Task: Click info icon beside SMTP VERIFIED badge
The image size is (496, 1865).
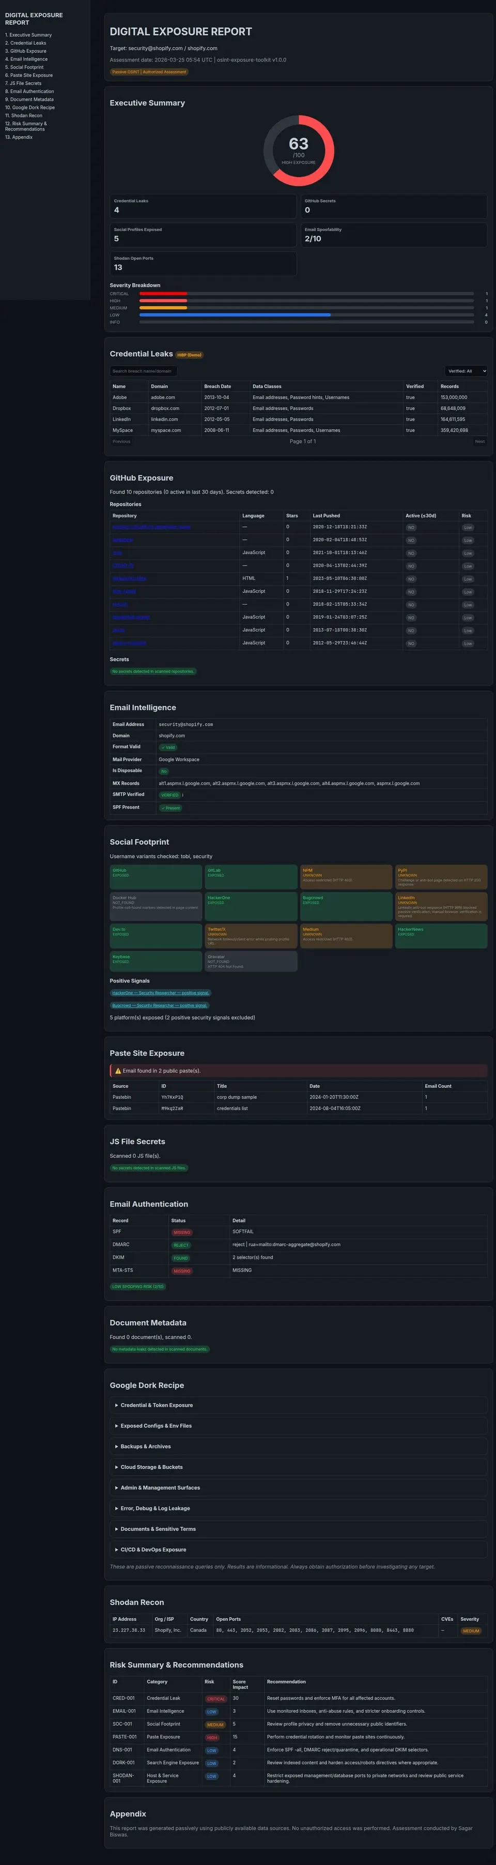Action: point(182,795)
